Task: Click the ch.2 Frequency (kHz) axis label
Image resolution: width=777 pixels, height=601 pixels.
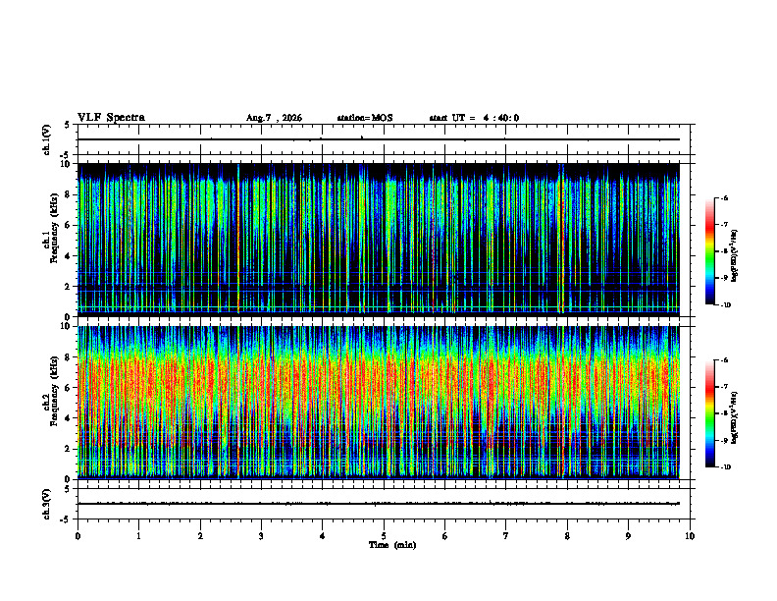Action: coord(51,404)
